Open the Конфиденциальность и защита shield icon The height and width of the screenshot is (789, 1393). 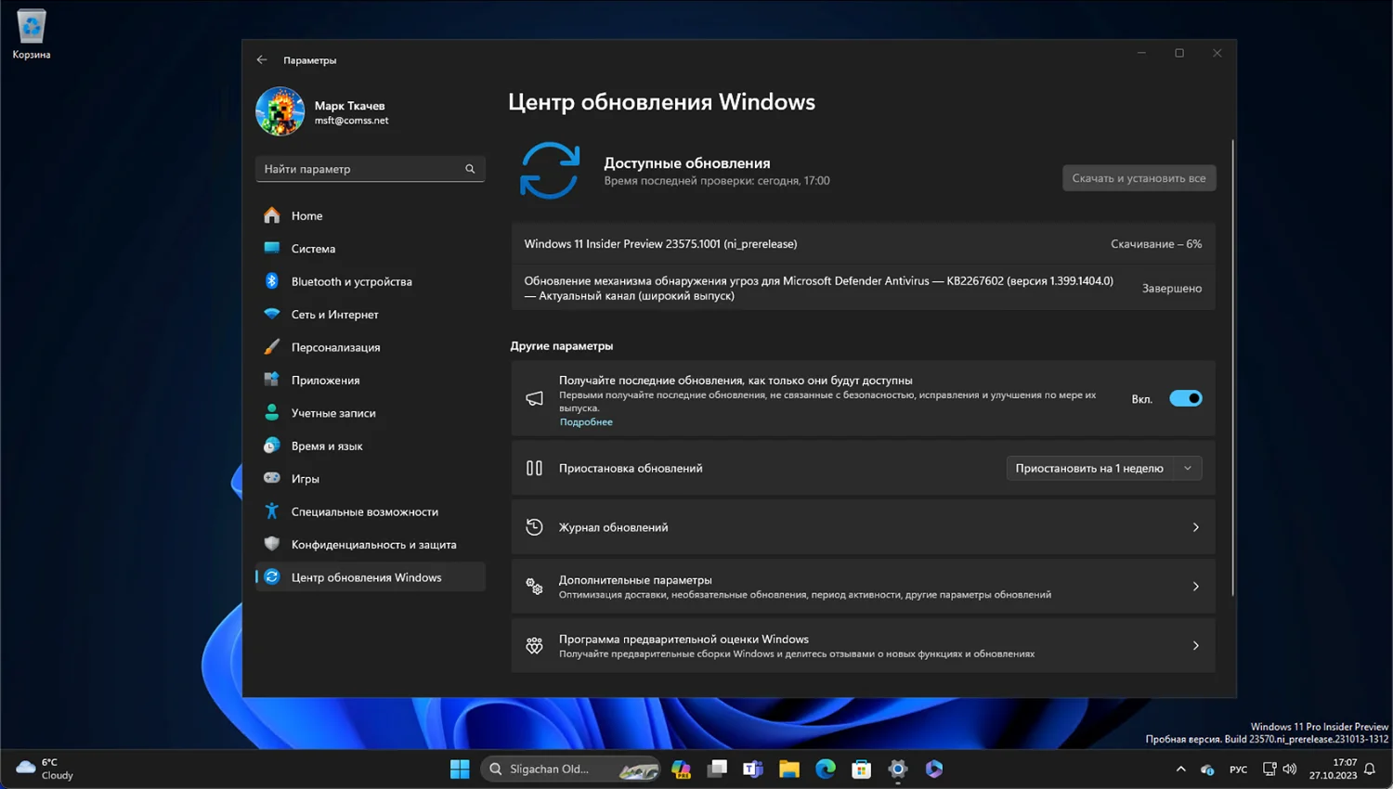pyautogui.click(x=271, y=544)
